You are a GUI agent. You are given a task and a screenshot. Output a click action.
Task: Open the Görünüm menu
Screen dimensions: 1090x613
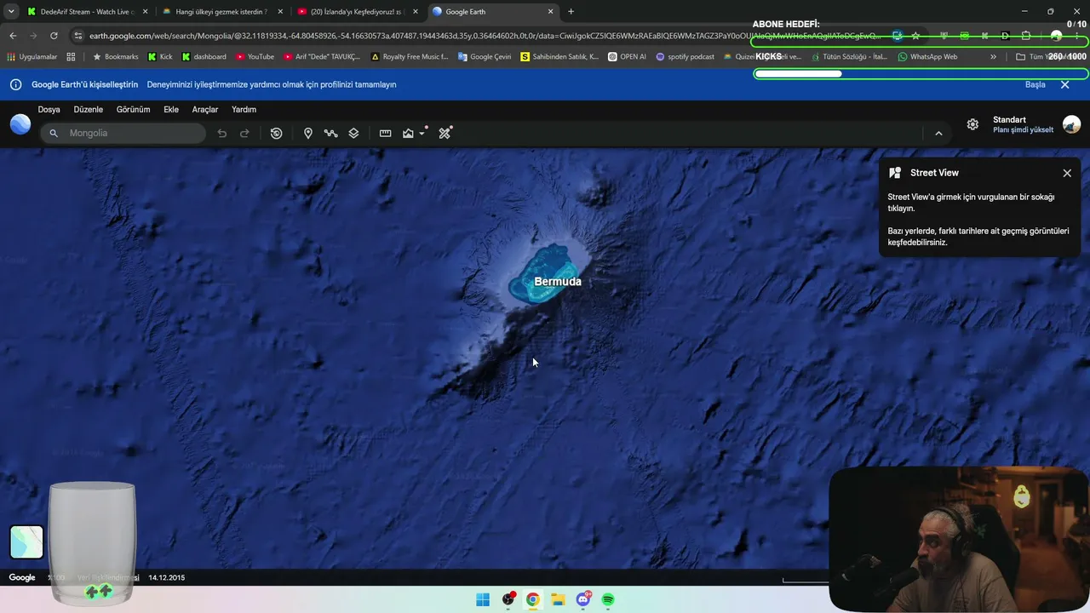tap(133, 110)
